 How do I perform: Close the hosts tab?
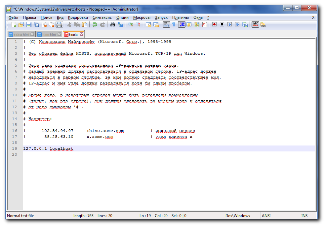[x=82, y=34]
